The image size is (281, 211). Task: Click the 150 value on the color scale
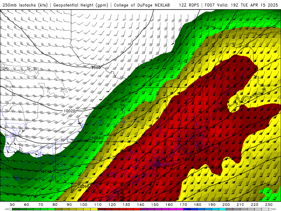click(x=155, y=205)
